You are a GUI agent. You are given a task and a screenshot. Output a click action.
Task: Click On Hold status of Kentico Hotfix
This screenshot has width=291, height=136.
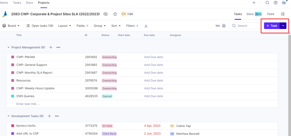click(x=107, y=126)
